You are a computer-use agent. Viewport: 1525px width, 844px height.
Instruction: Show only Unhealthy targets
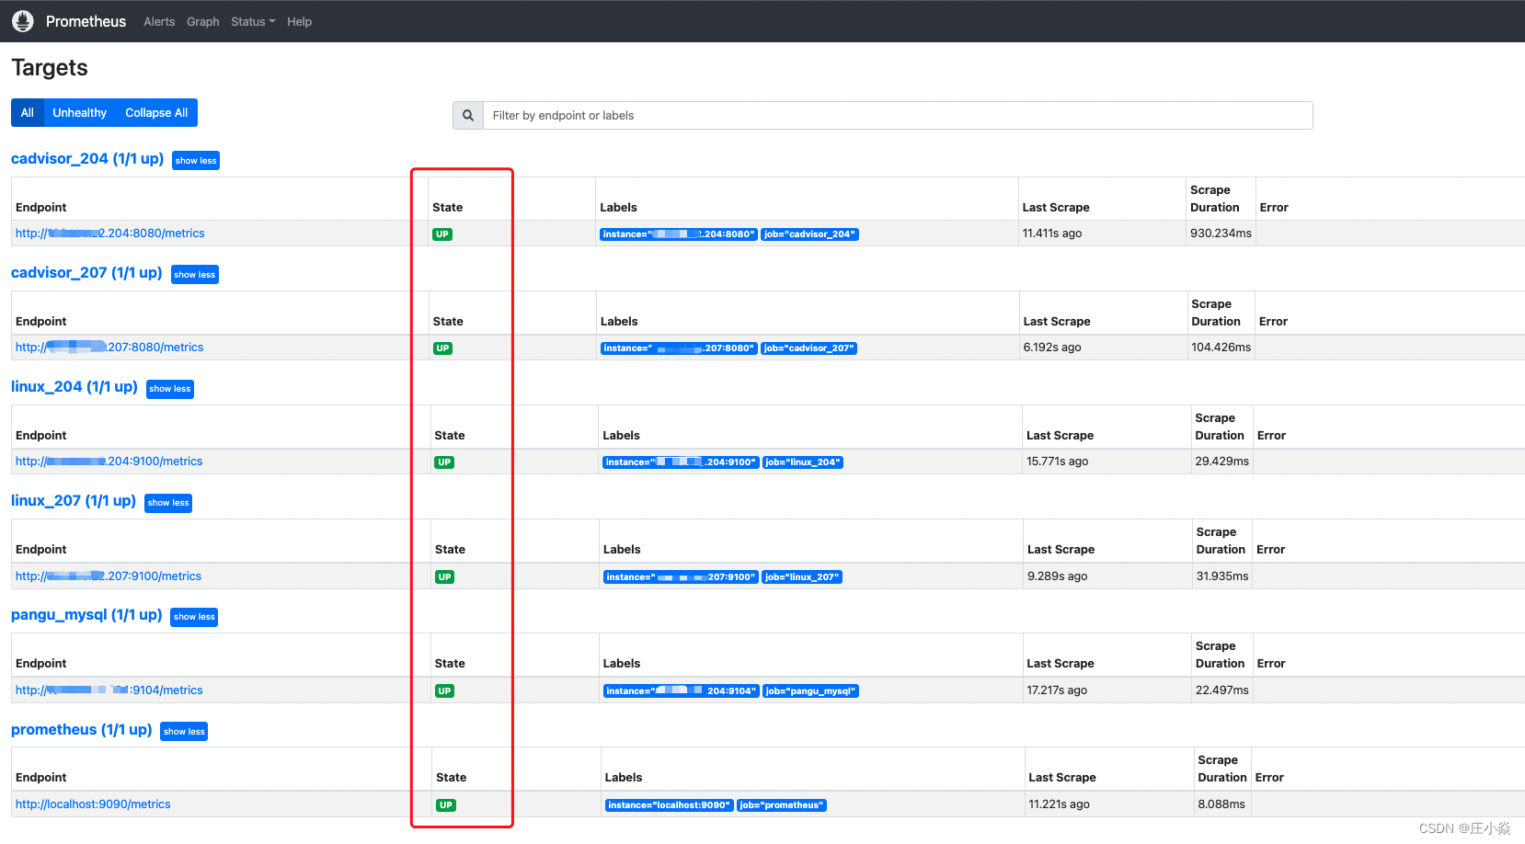79,113
